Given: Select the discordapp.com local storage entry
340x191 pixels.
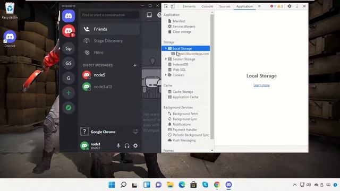Looking at the screenshot, I should click(x=190, y=54).
